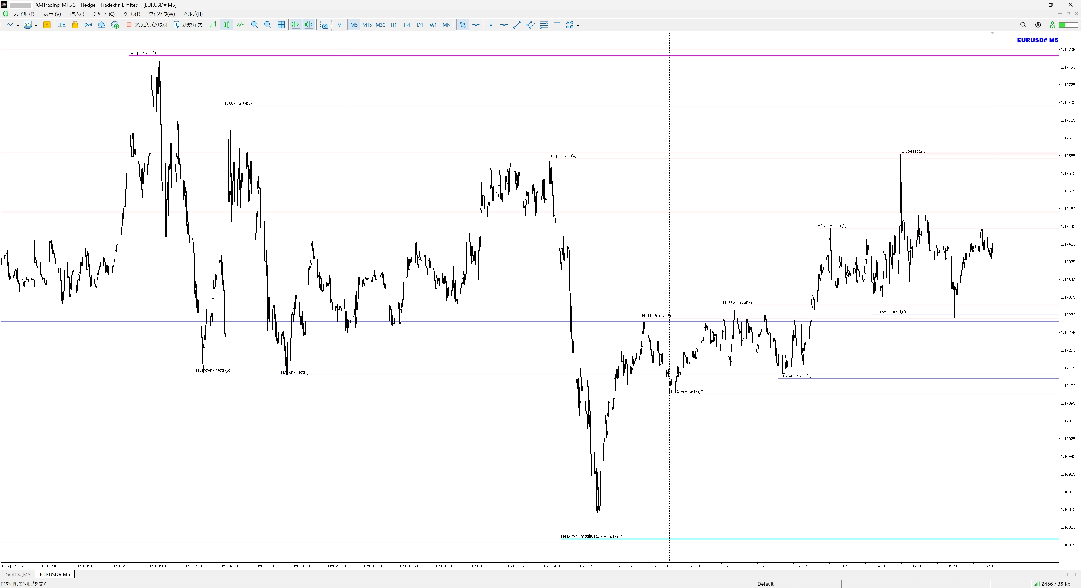1081x588 pixels.
Task: Open the Market shopping bag icon
Action: tap(75, 25)
